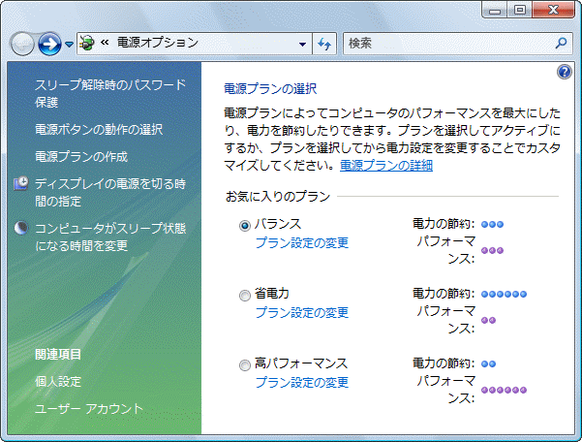Select the バランス power plan radio button
This screenshot has height=442, width=582.
[x=245, y=226]
